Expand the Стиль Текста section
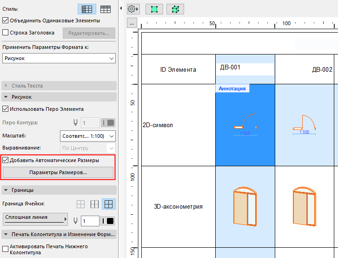The height and width of the screenshot is (258, 338). coord(59,86)
